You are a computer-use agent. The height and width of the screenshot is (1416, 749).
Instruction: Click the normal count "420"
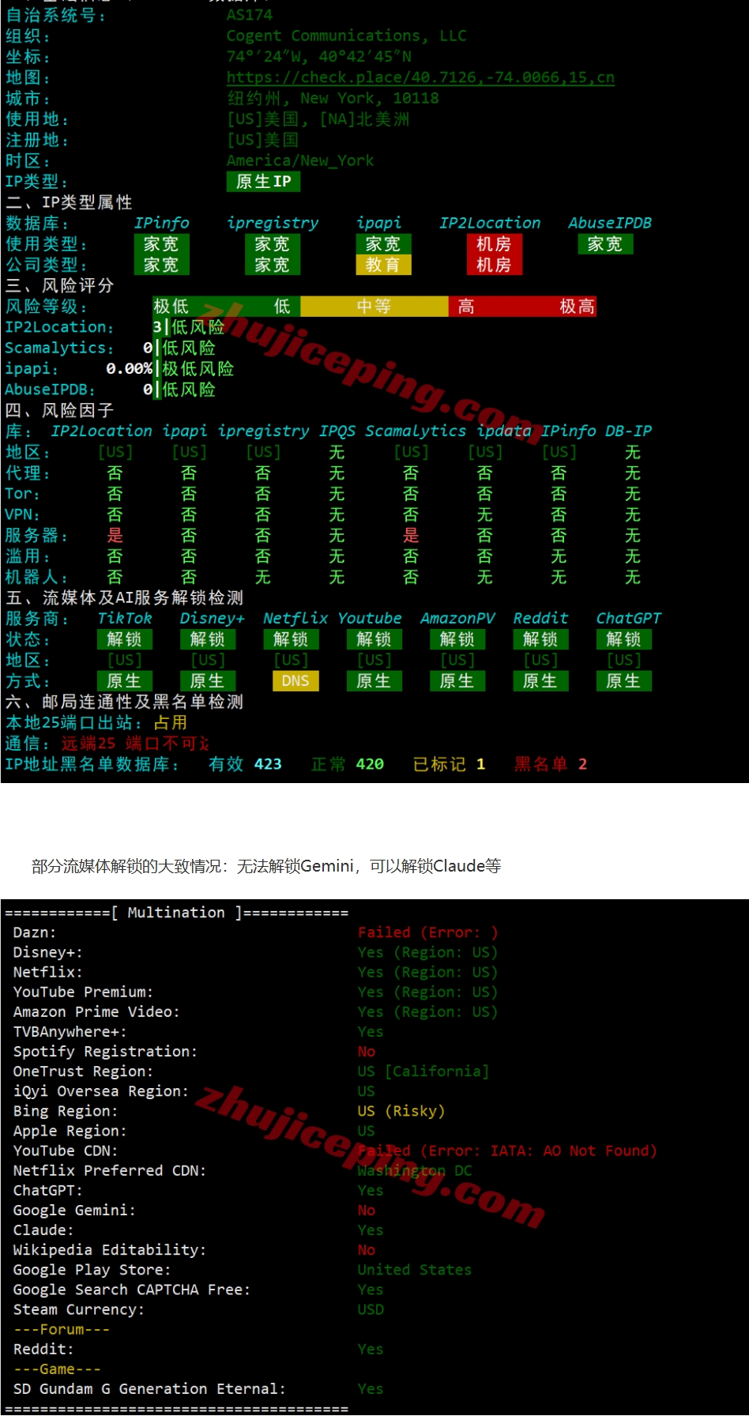(370, 764)
